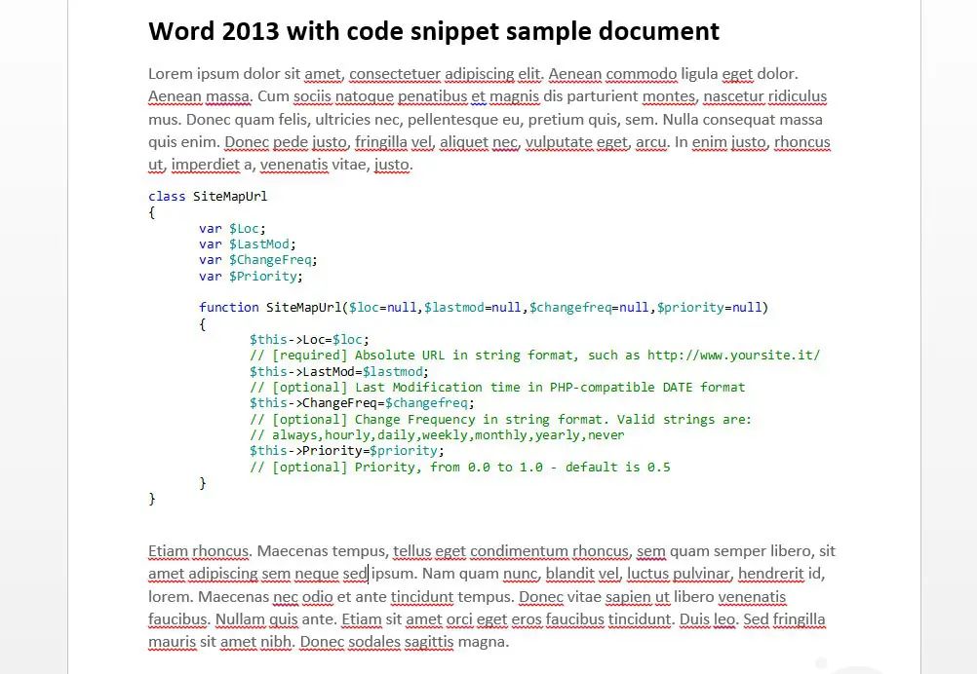Image resolution: width=977 pixels, height=674 pixels.
Task: Click the keyword 'function' in the code
Action: [x=228, y=307]
